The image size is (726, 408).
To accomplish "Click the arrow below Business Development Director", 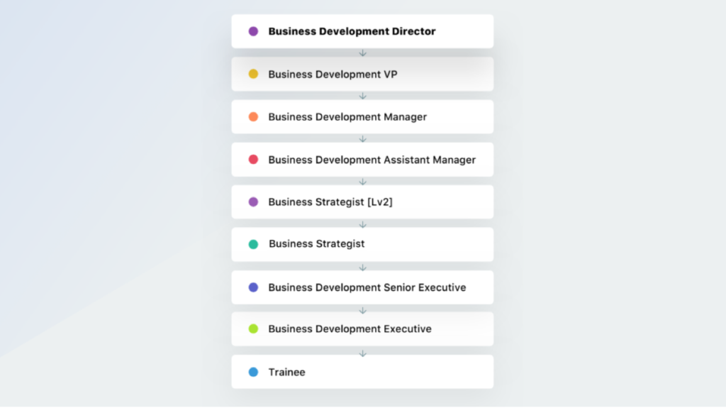I will (x=362, y=53).
